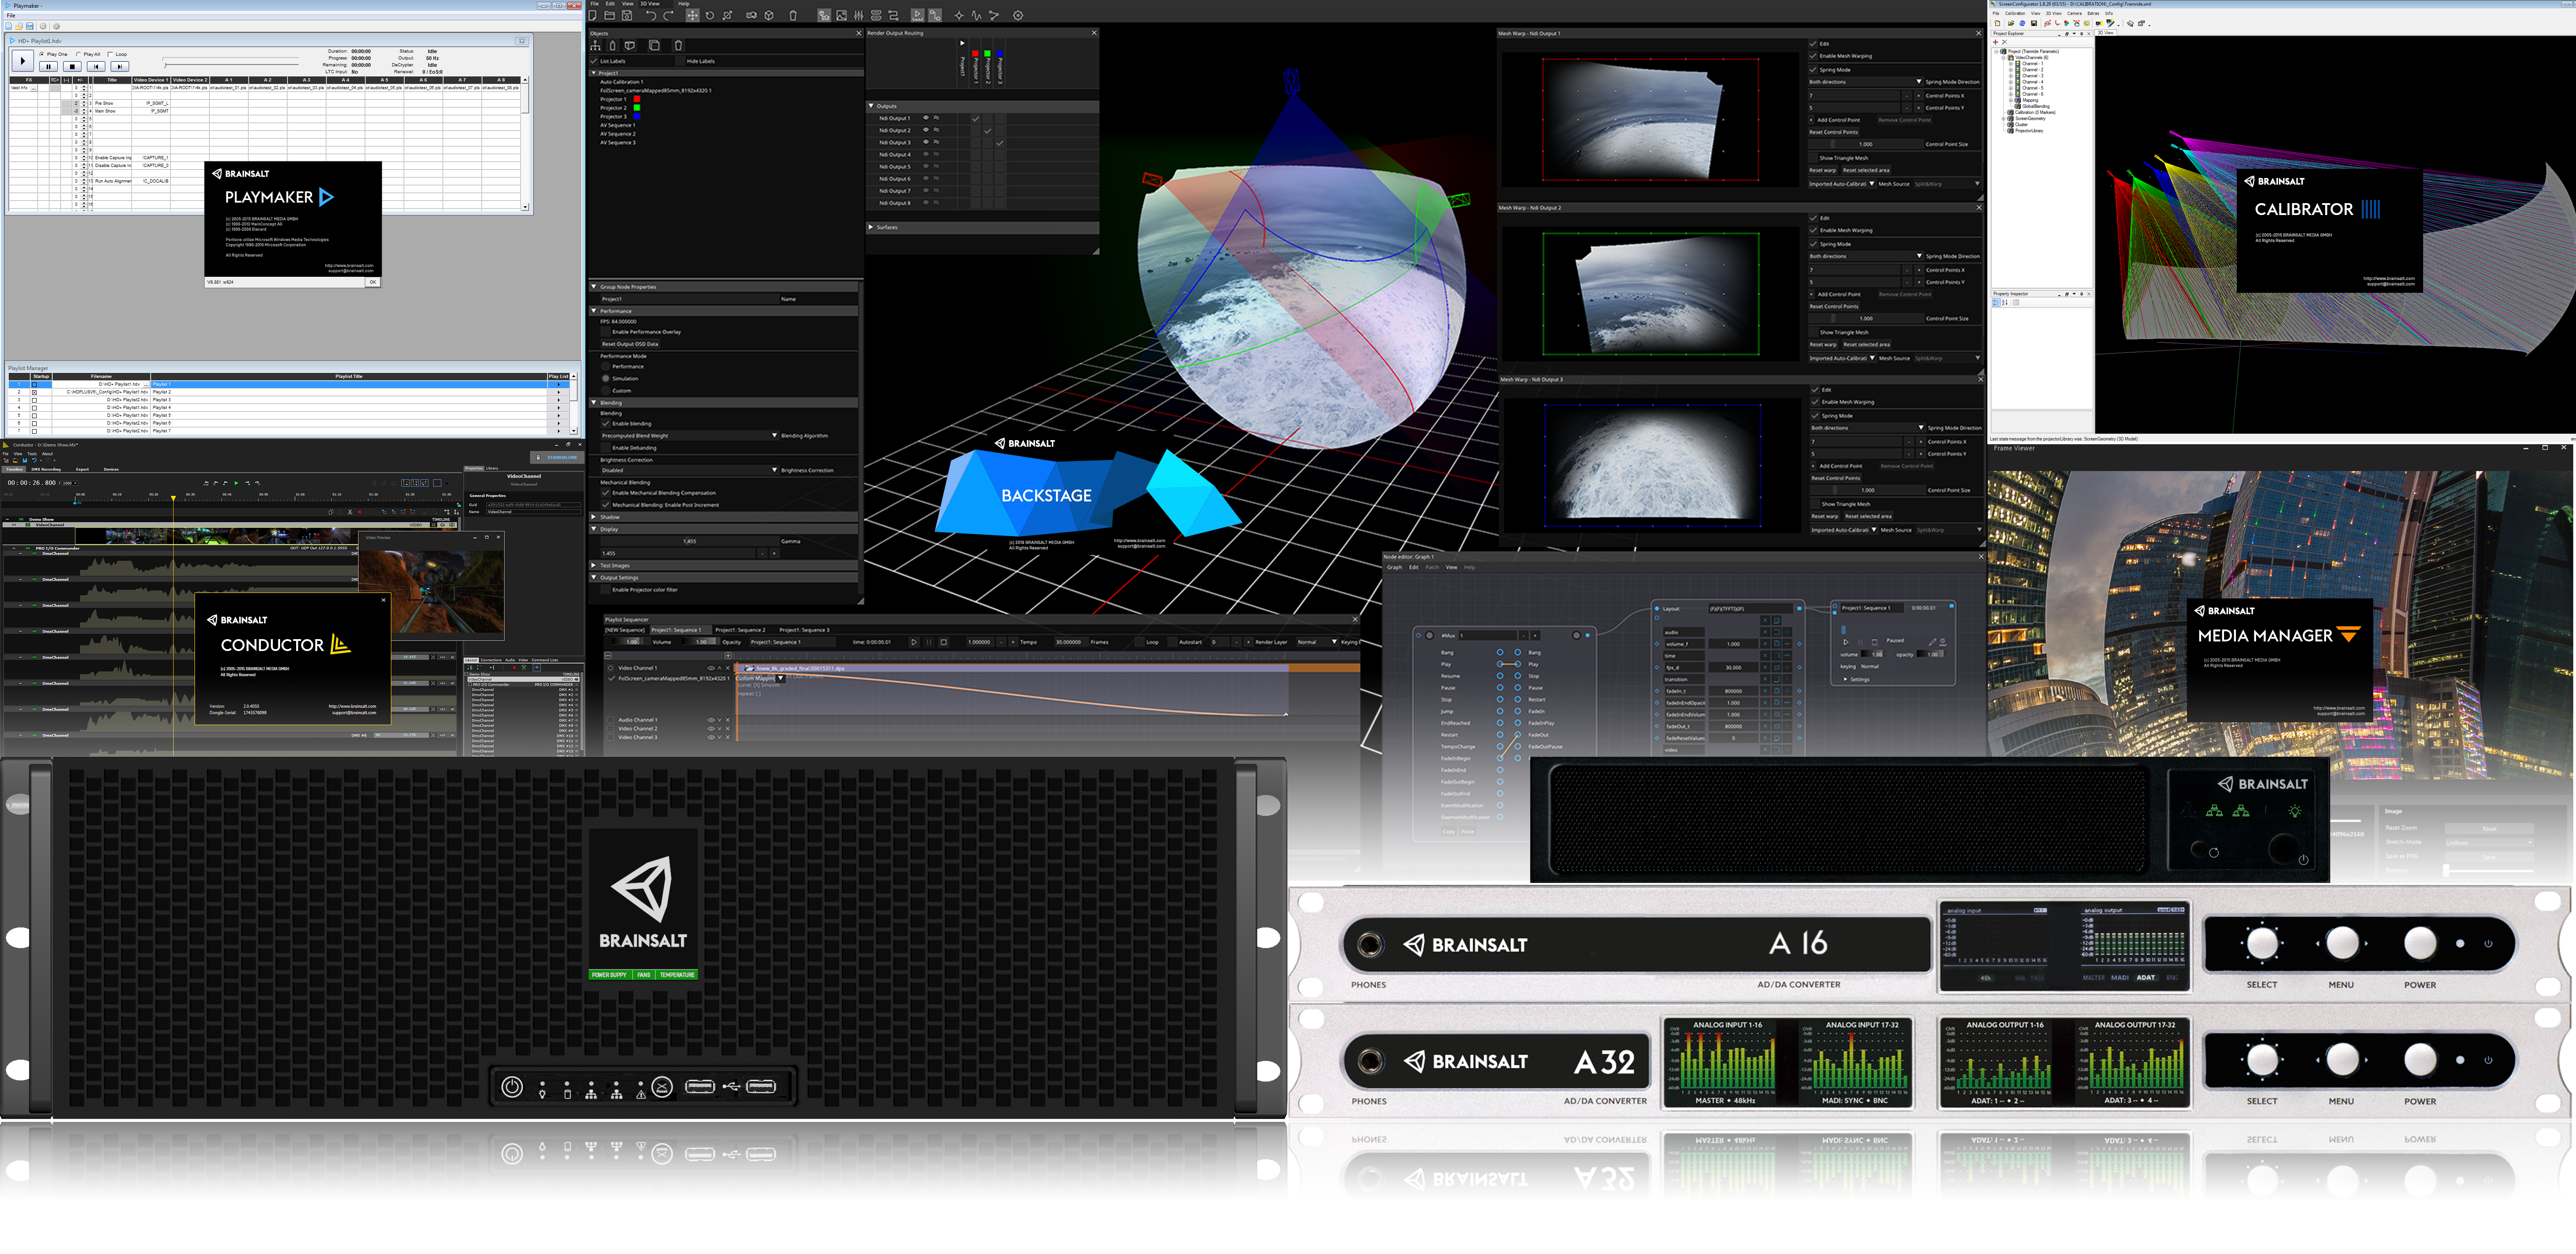Click the hierarchy icon in Objects panel
The image size is (2576, 1254).
596,46
